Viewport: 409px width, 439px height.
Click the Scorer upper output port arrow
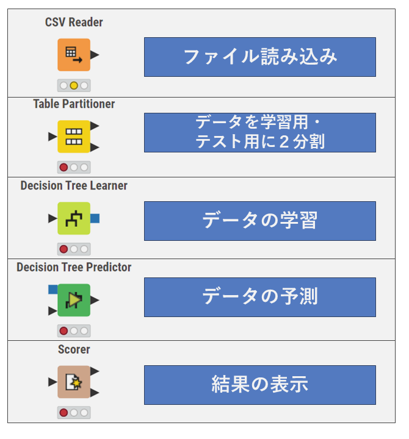click(95, 371)
